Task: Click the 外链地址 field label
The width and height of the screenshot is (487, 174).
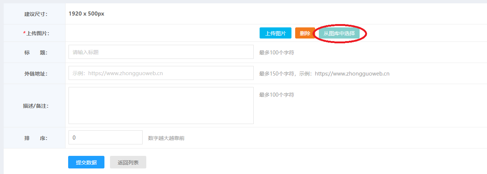Action: 36,74
